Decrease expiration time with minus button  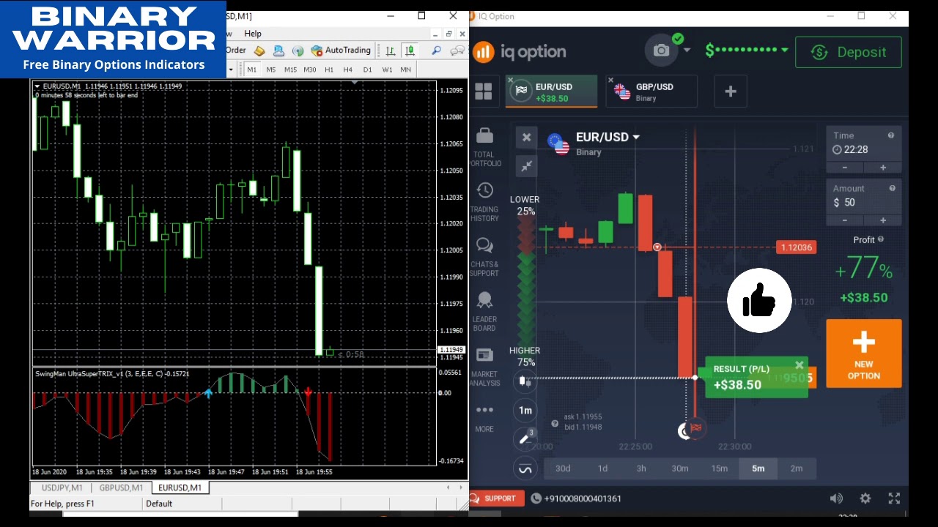[845, 168]
